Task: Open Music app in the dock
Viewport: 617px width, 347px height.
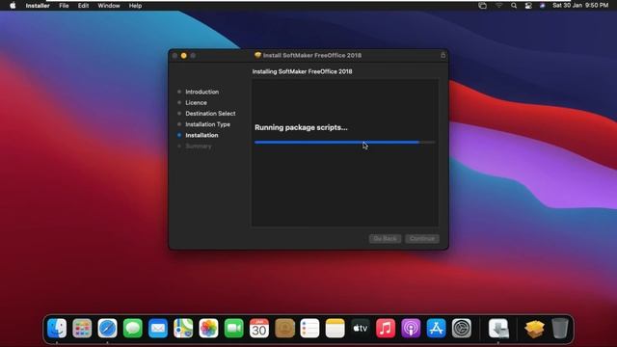Action: pos(386,328)
